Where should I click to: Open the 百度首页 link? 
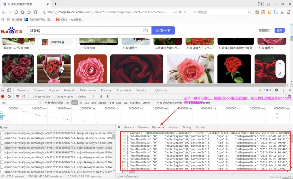coord(264,30)
